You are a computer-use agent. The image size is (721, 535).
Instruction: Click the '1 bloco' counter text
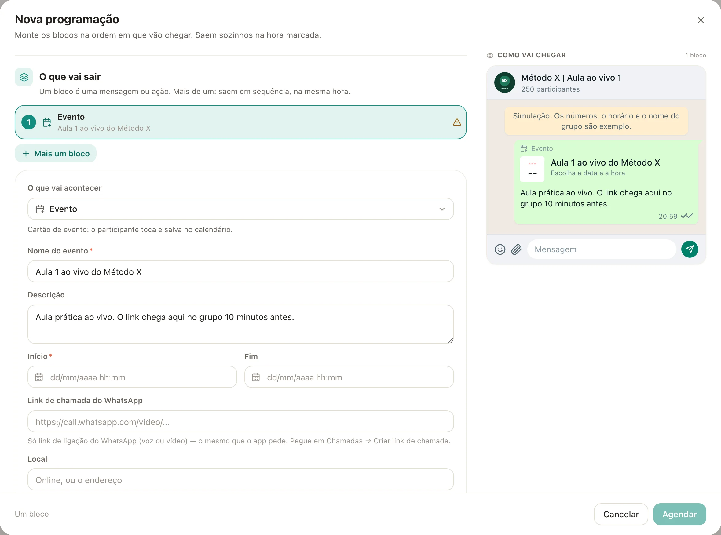695,55
